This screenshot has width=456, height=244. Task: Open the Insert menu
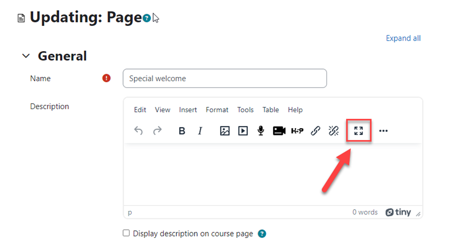188,110
